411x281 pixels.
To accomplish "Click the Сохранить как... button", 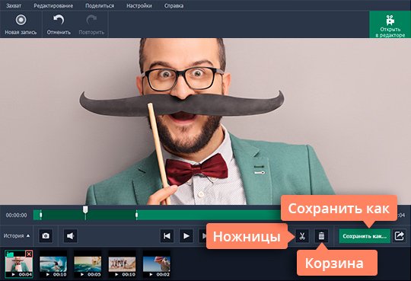I will pos(365,236).
